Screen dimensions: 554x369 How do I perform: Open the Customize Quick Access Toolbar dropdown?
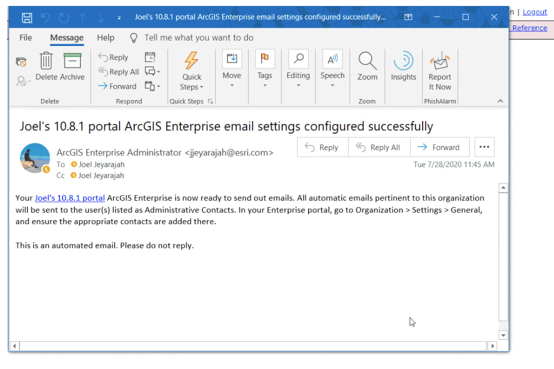click(119, 18)
